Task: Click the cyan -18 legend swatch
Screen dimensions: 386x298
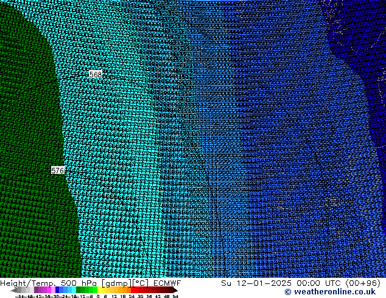Action: point(74,289)
